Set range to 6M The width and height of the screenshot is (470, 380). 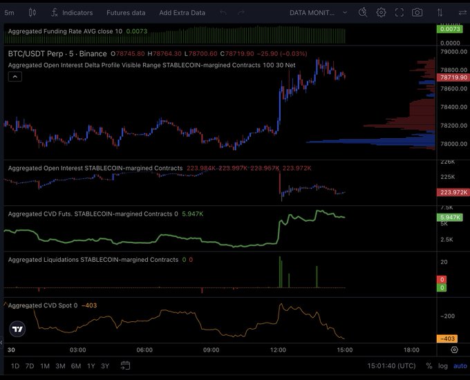tap(76, 366)
